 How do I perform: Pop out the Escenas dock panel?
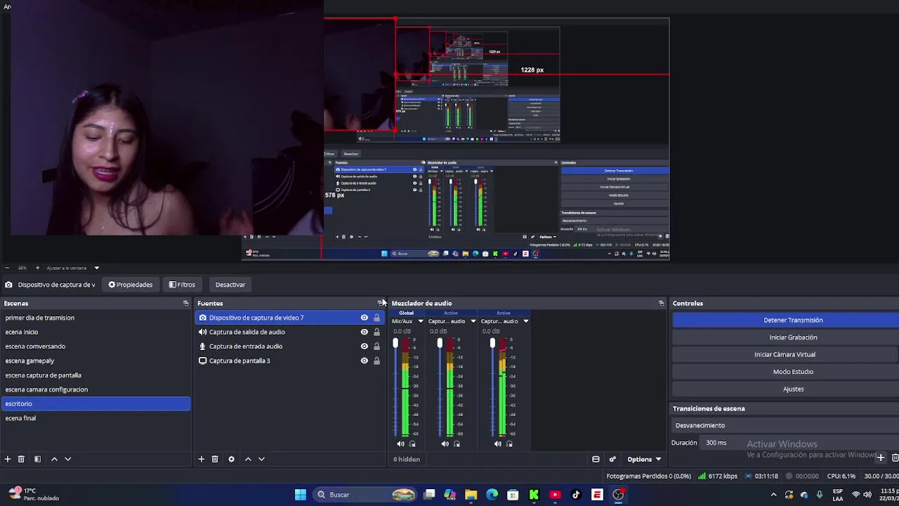coord(185,303)
